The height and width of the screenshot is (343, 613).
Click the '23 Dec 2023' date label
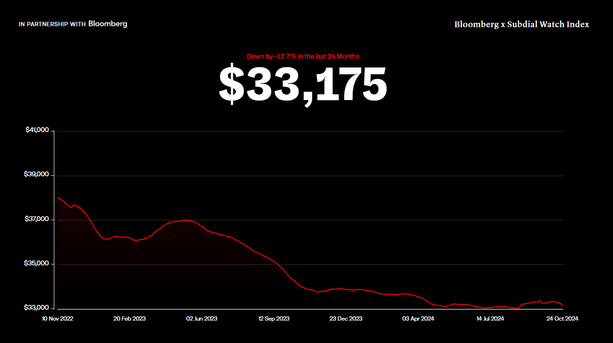[346, 318]
